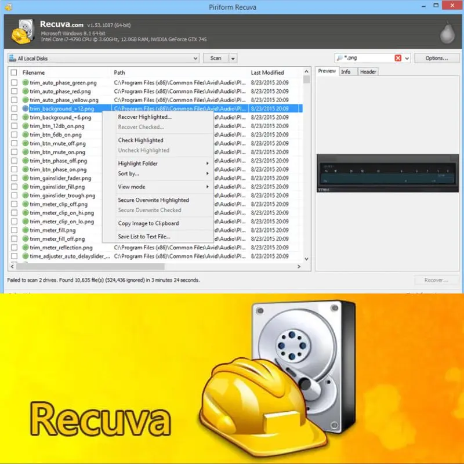This screenshot has height=464, width=464.
Task: Click green status icon for trim_auto_phase_green.png
Action: click(x=26, y=83)
